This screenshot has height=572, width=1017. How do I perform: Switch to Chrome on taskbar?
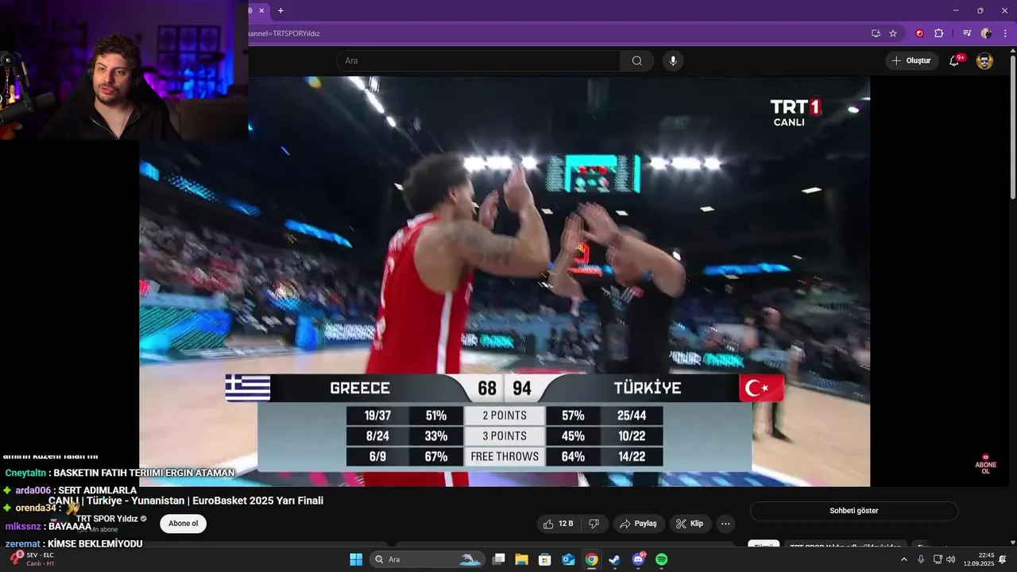point(591,559)
